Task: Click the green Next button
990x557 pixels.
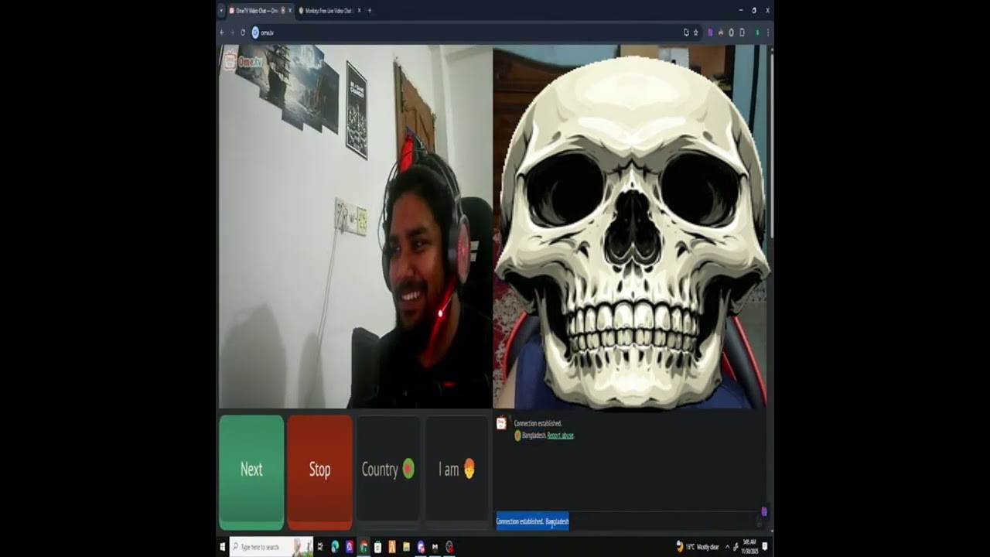Action: 251,472
